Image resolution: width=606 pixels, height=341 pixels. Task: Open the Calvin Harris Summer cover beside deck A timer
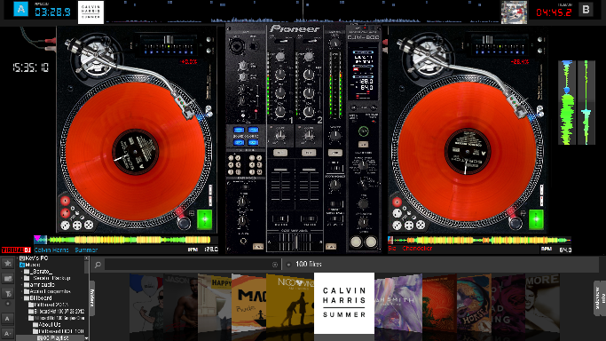(91, 12)
